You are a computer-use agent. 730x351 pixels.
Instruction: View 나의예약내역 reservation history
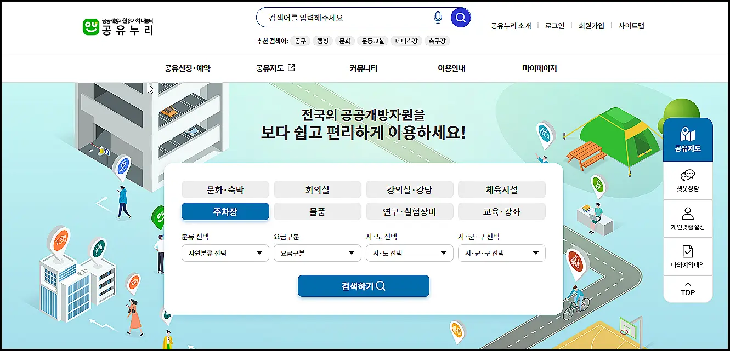tap(688, 255)
